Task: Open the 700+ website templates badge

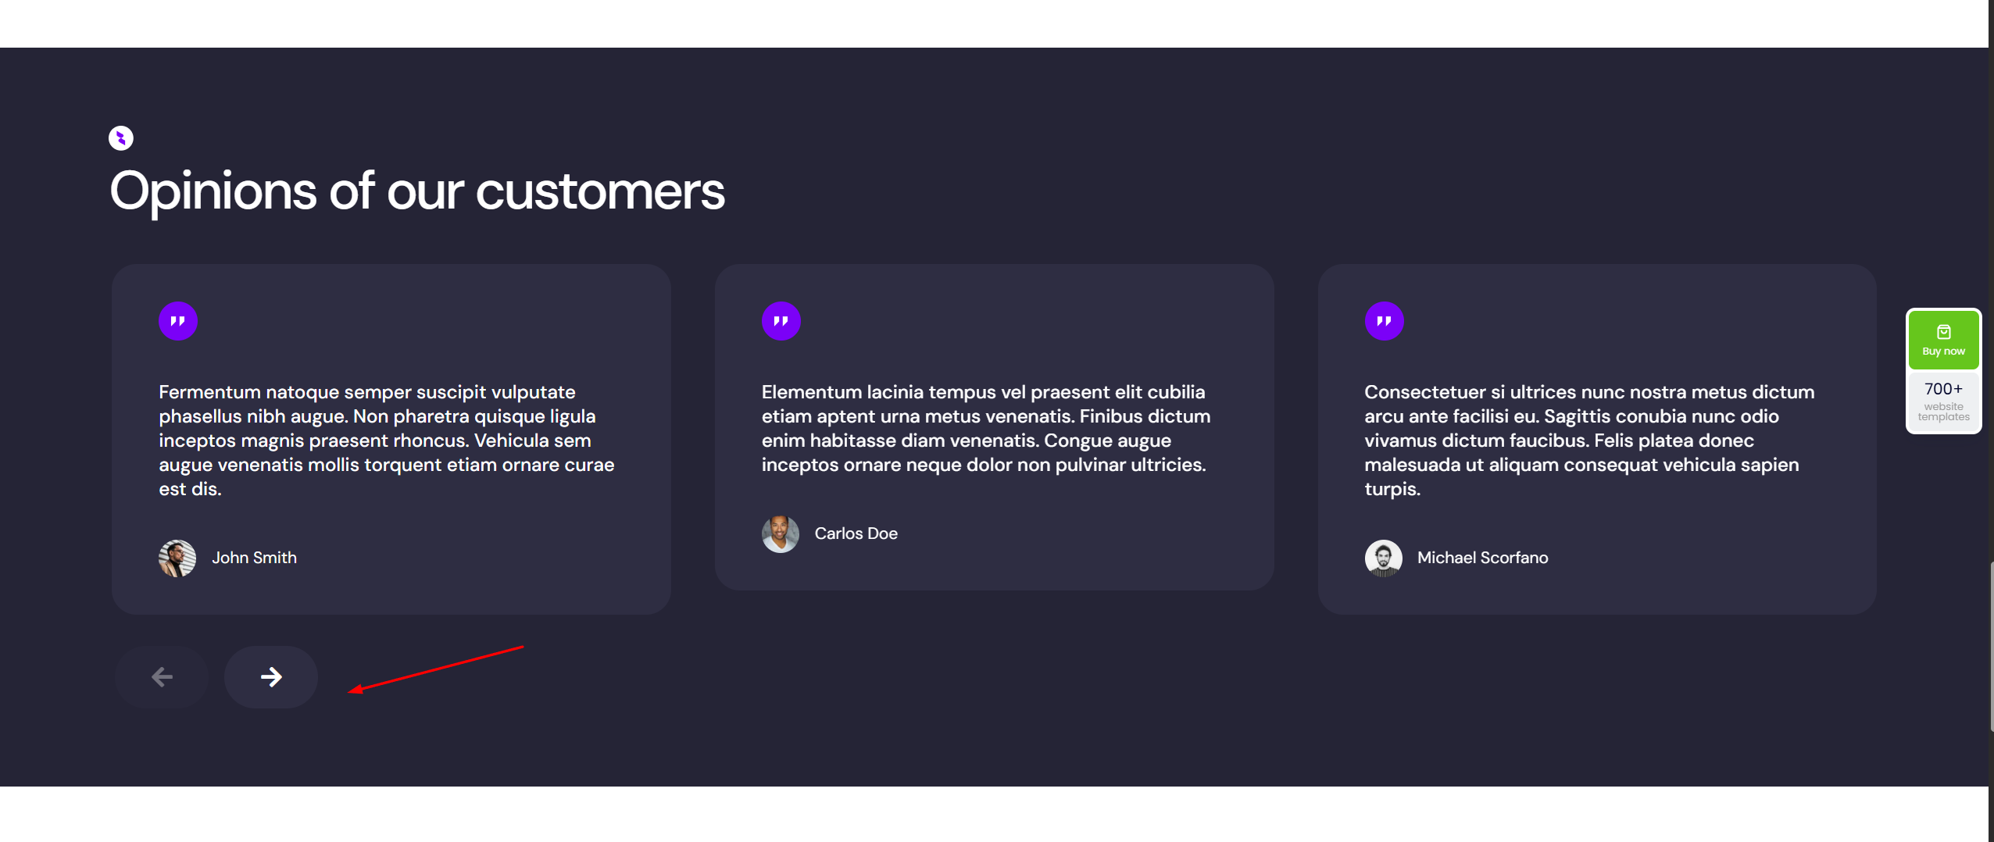Action: 1943,401
